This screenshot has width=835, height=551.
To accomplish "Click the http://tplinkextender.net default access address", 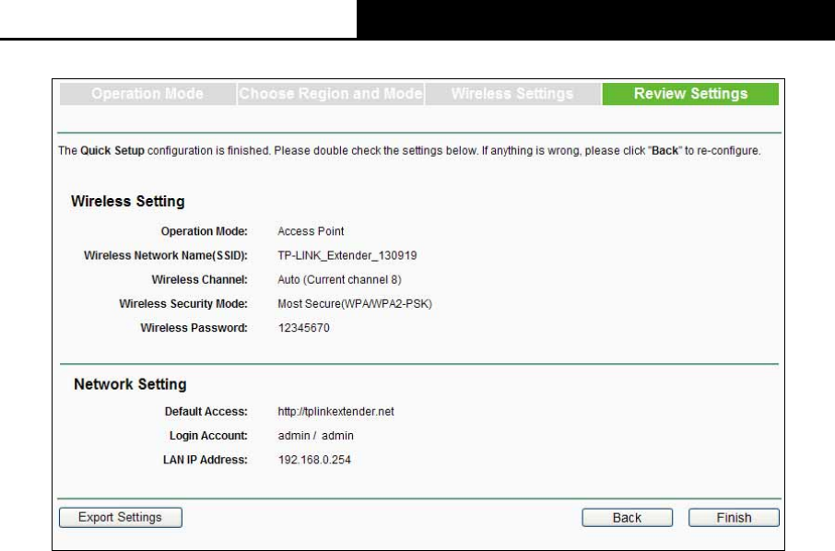I will [335, 412].
